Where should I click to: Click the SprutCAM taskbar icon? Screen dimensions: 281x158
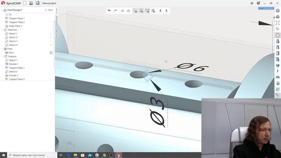click(x=119, y=155)
